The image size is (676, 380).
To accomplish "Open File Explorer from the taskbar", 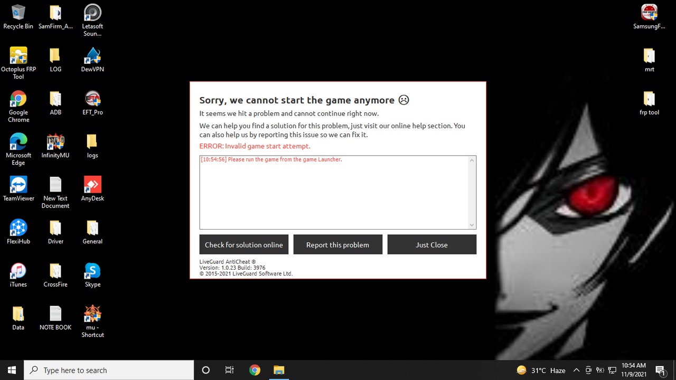I will (x=279, y=370).
